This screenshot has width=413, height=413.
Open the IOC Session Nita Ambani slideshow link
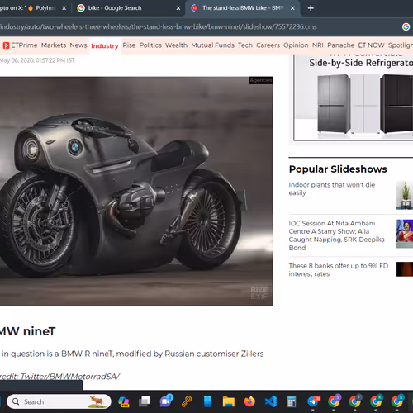[x=336, y=235]
